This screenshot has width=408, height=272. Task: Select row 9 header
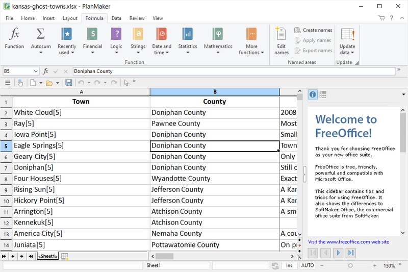coord(6,190)
